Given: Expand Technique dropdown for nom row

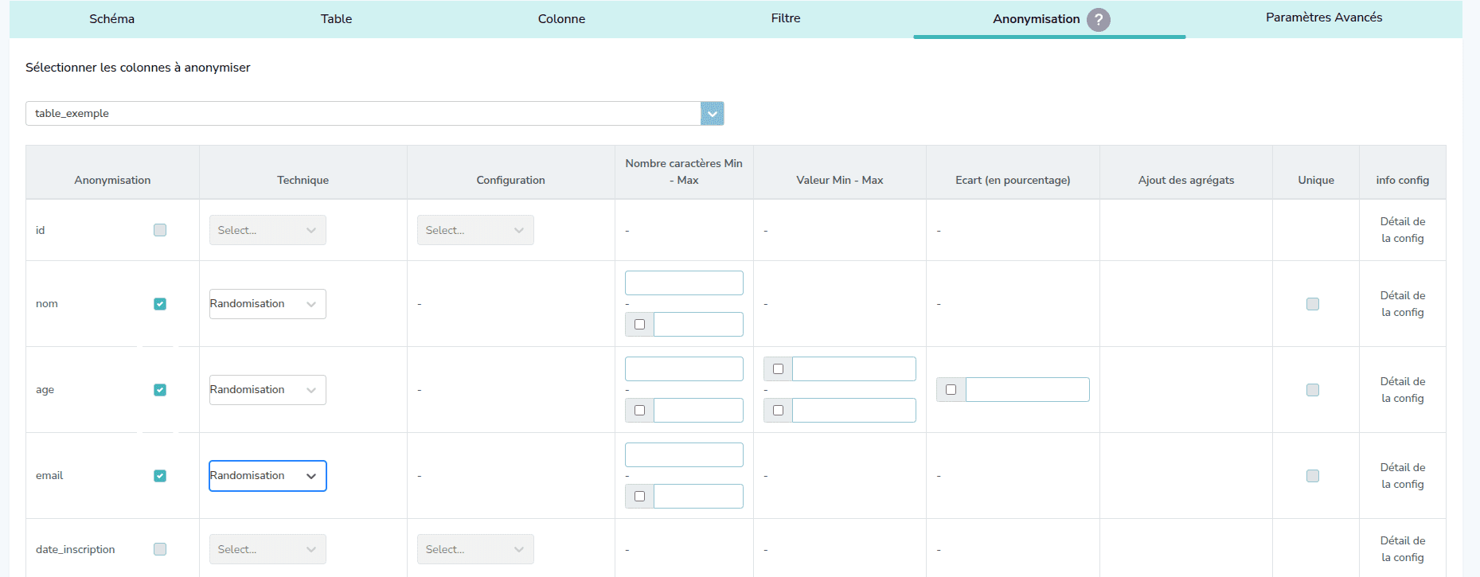Looking at the screenshot, I should tap(267, 304).
